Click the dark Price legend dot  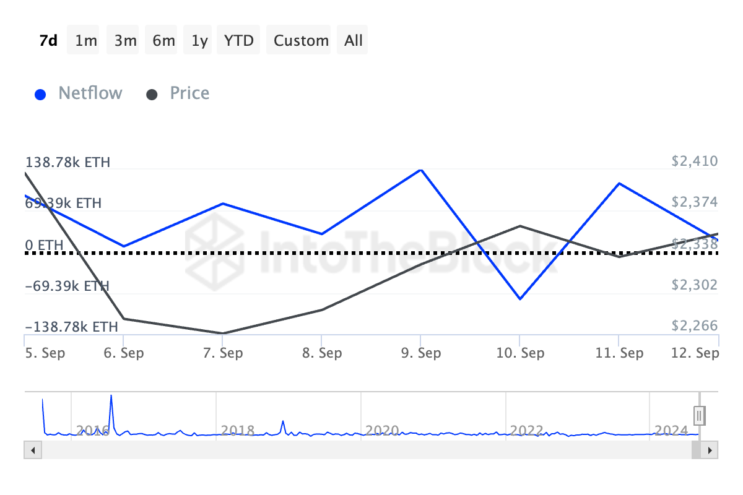point(152,95)
